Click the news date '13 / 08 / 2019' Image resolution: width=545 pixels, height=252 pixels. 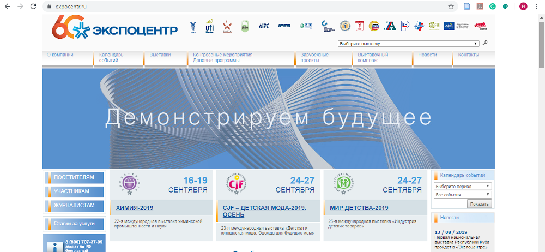[x=451, y=232]
